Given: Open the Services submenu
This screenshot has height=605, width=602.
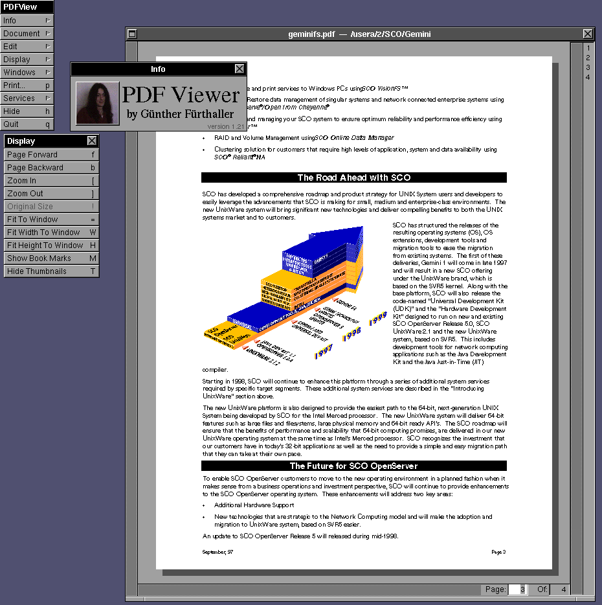Looking at the screenshot, I should pyautogui.click(x=27, y=98).
